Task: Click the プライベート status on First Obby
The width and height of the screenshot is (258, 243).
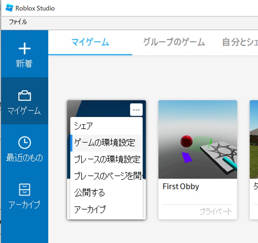Action: (216, 212)
